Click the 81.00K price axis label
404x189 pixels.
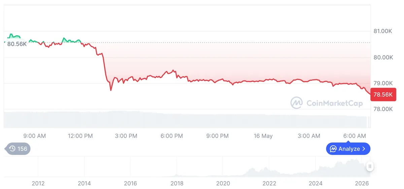pos(383,31)
